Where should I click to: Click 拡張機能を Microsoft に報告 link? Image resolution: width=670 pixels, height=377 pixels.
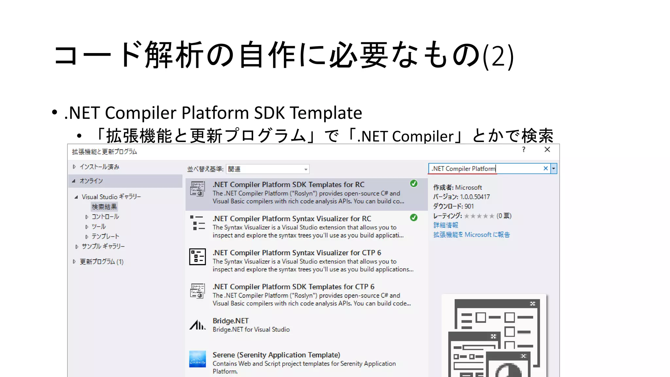[471, 235]
